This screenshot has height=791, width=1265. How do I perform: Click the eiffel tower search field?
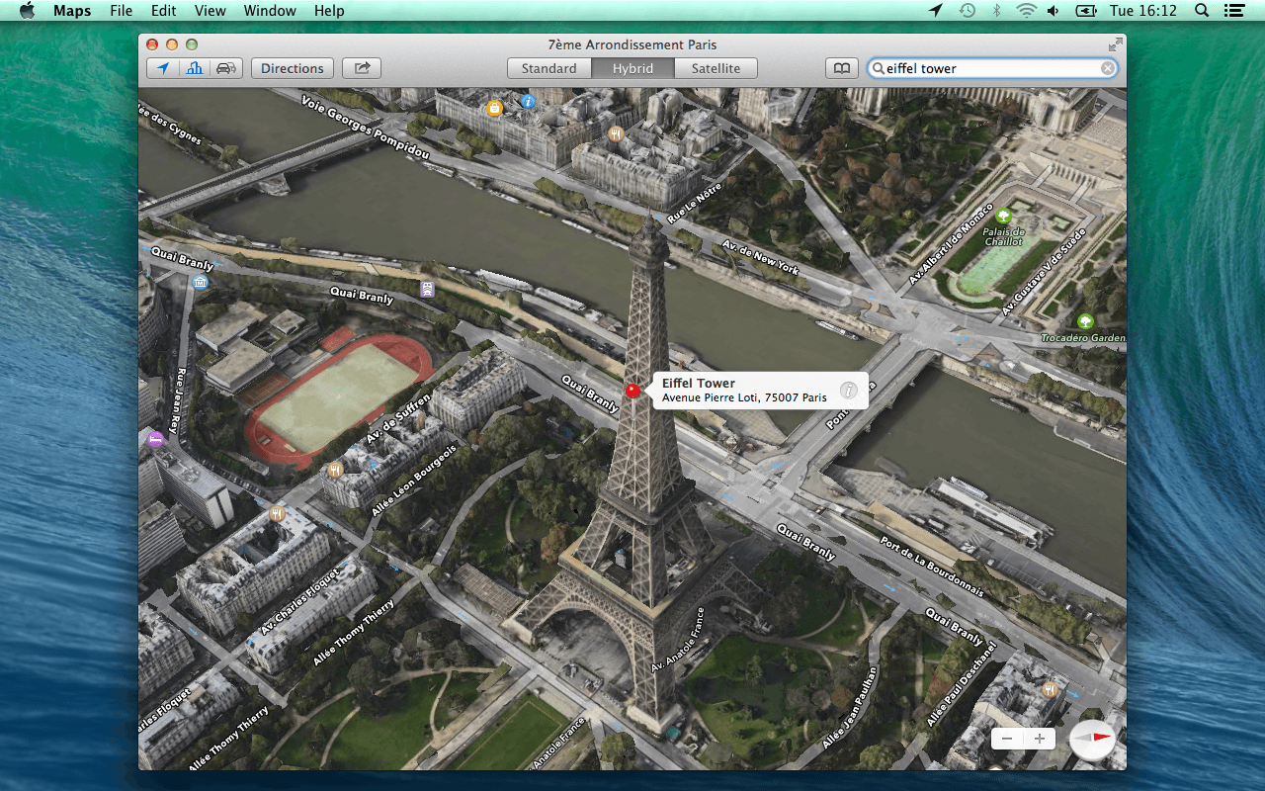pyautogui.click(x=992, y=68)
